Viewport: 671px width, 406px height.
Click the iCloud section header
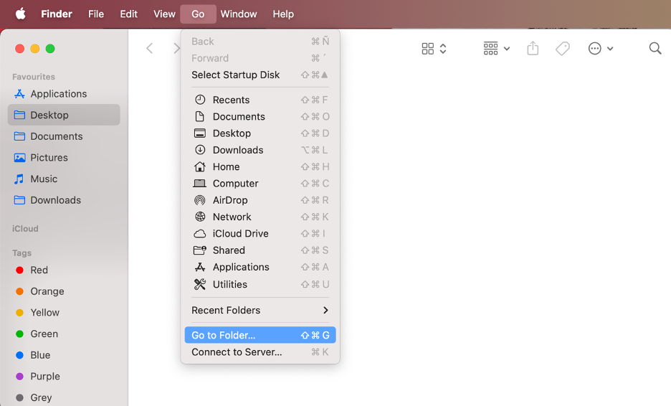25,229
